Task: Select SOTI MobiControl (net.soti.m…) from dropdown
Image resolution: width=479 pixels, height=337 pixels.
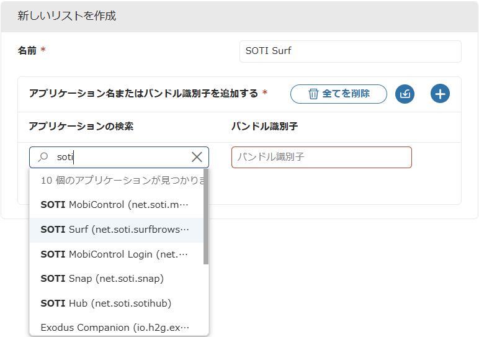Action: point(116,205)
